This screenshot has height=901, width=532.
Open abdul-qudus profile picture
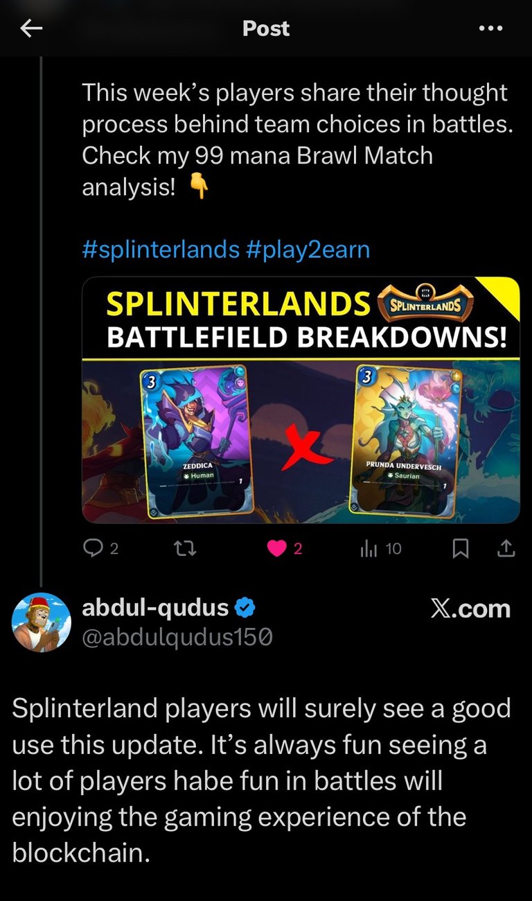tap(42, 622)
